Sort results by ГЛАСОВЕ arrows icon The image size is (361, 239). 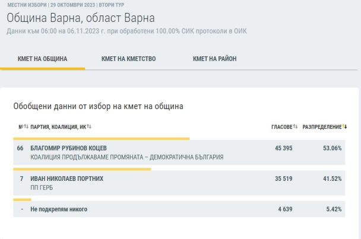tap(295, 127)
